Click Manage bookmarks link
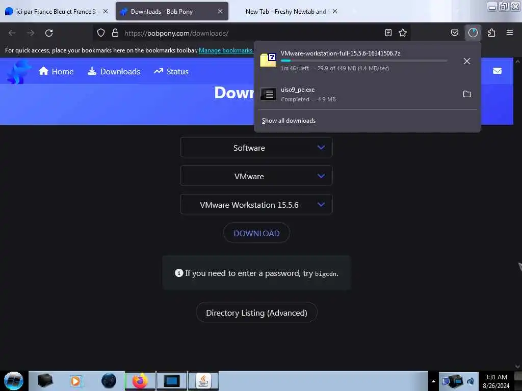 (x=226, y=50)
